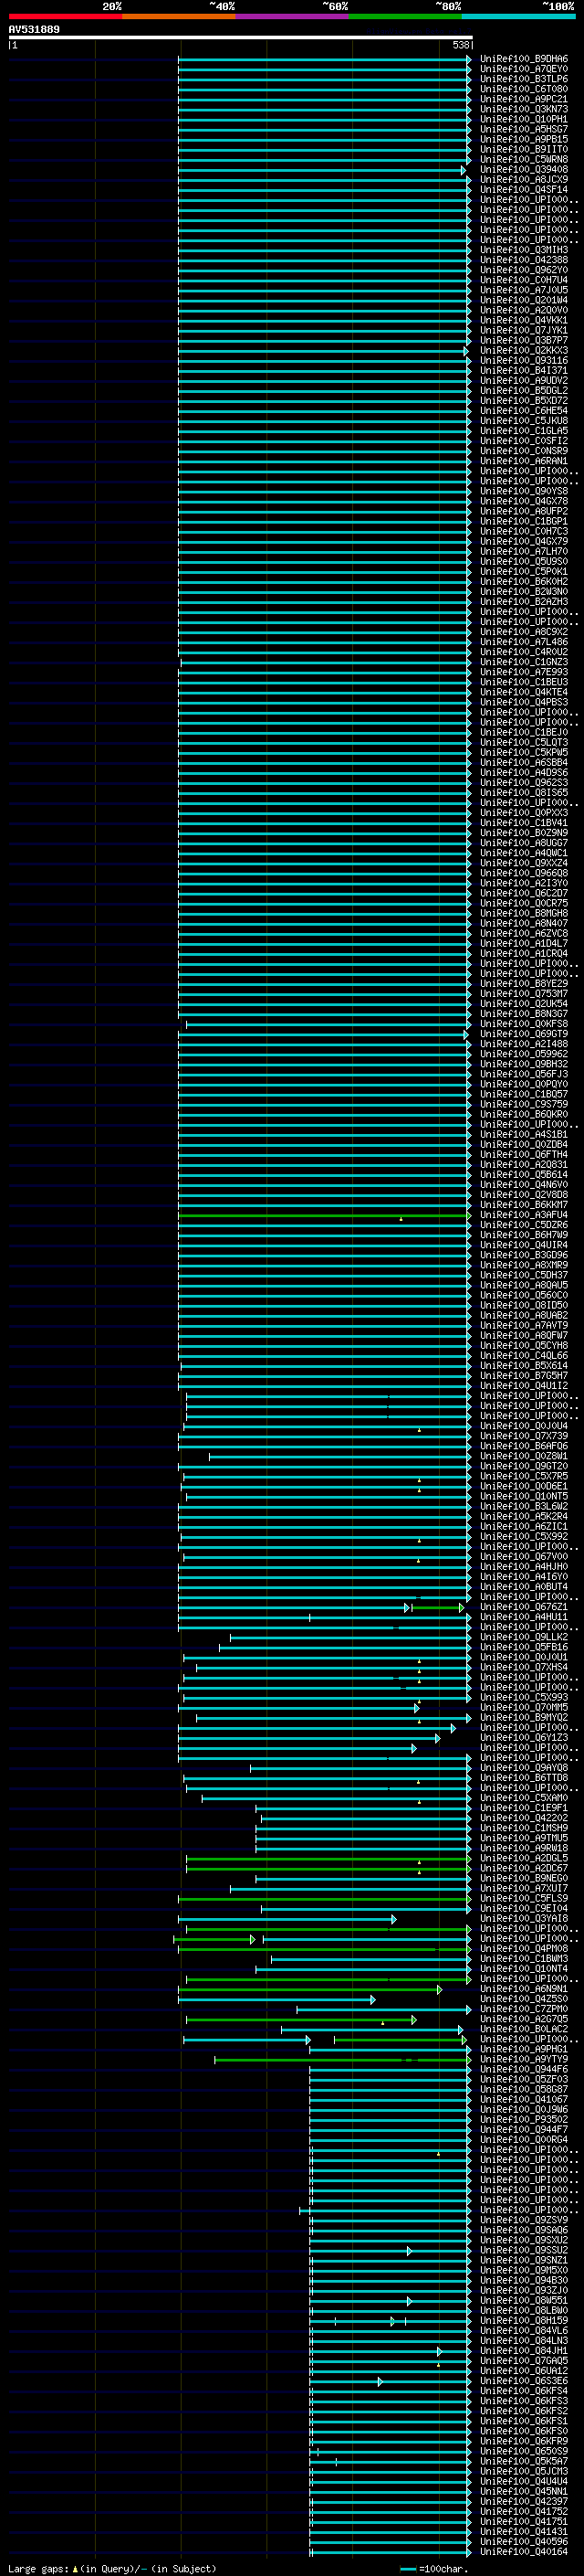Click hit label UniRef100_C1GNZ3
This screenshot has height=2576, width=584.
pyautogui.click(x=523, y=662)
